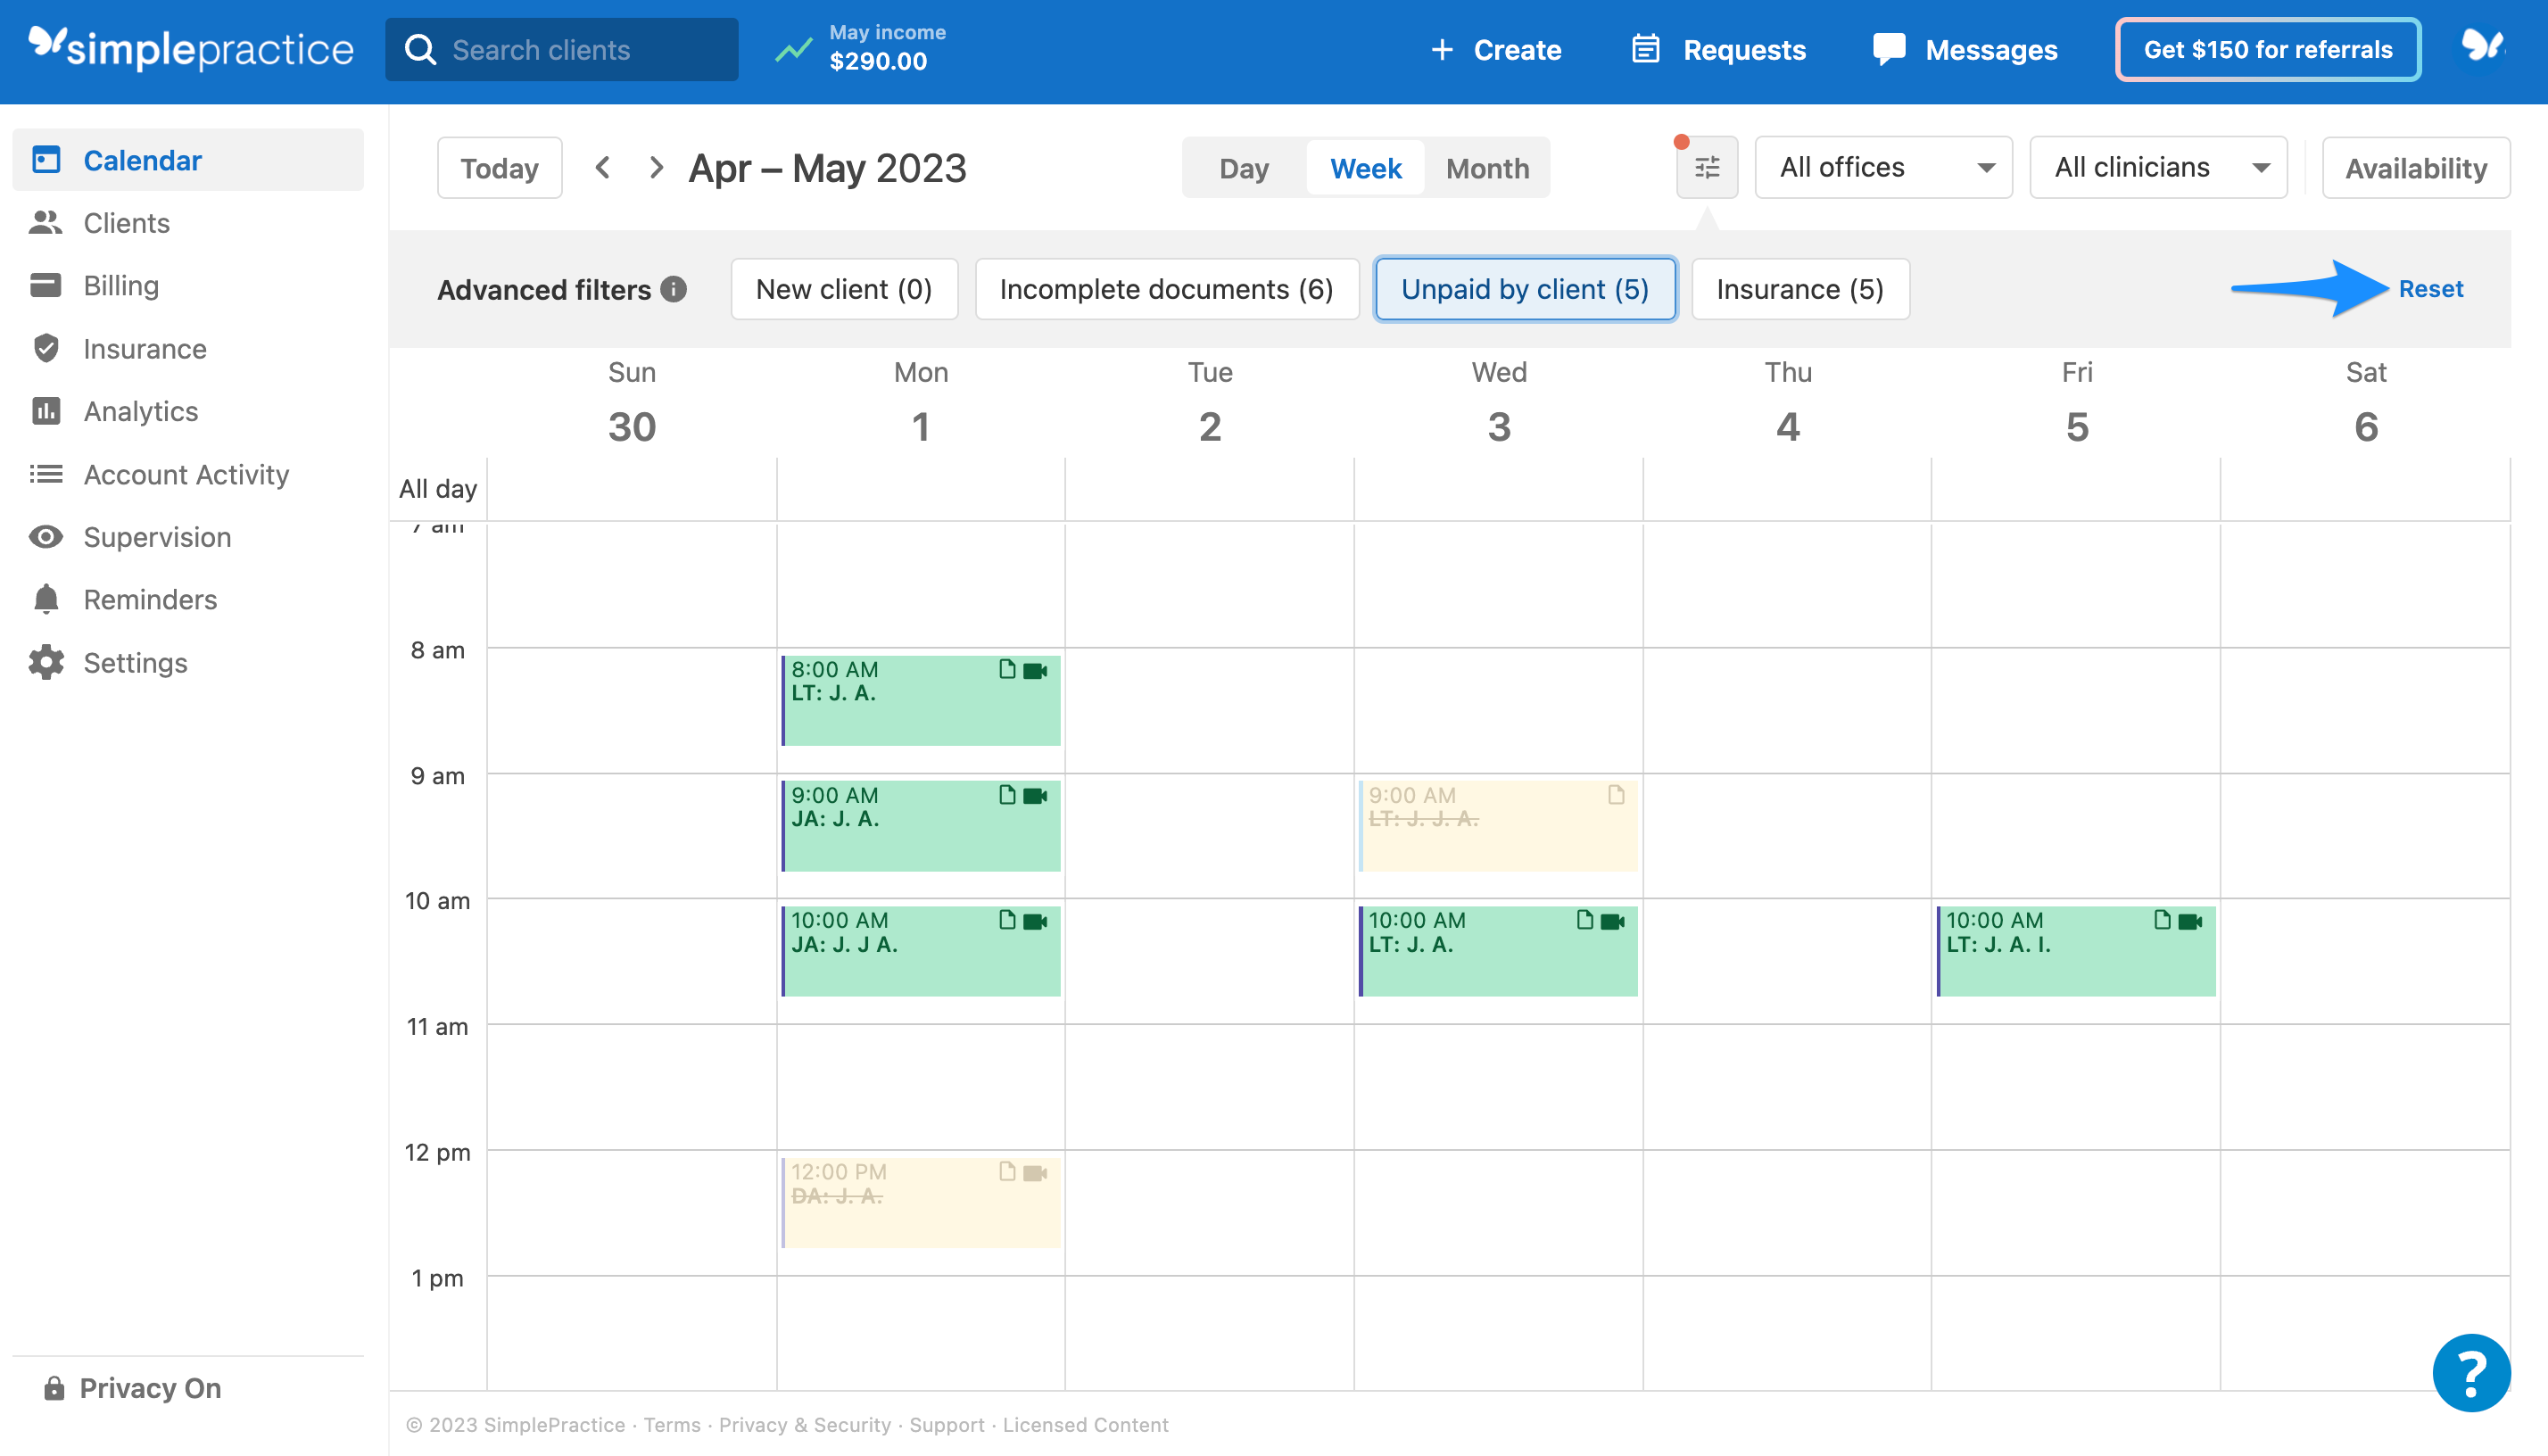Click document icon on Monday 9:00 AM appointment

click(1007, 795)
